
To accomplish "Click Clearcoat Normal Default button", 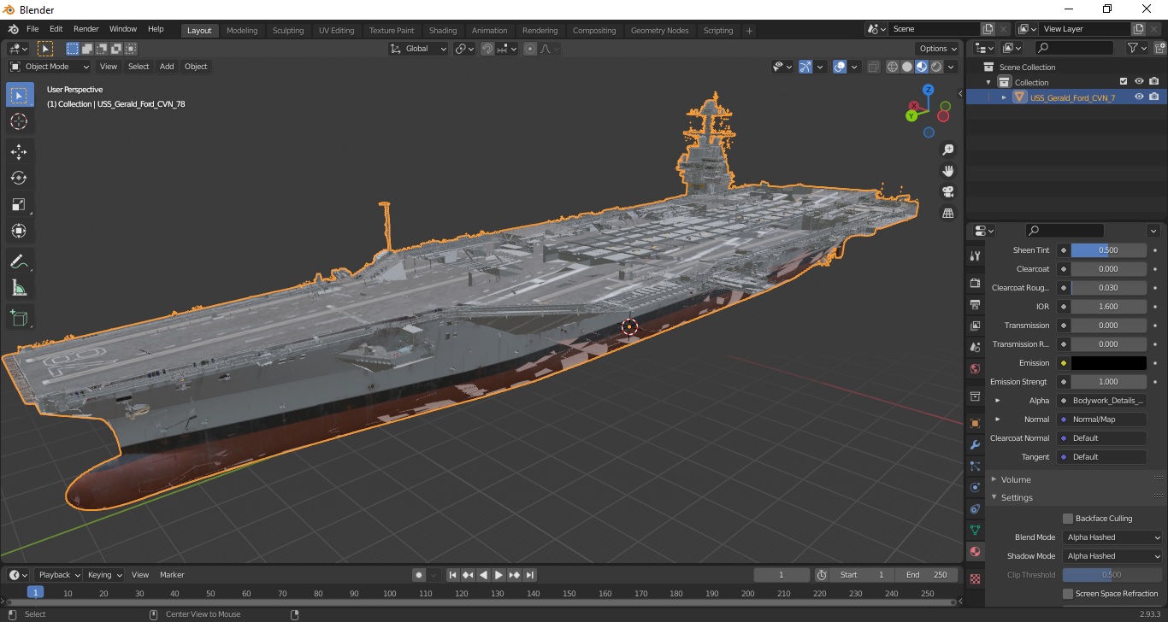I will pos(1103,438).
